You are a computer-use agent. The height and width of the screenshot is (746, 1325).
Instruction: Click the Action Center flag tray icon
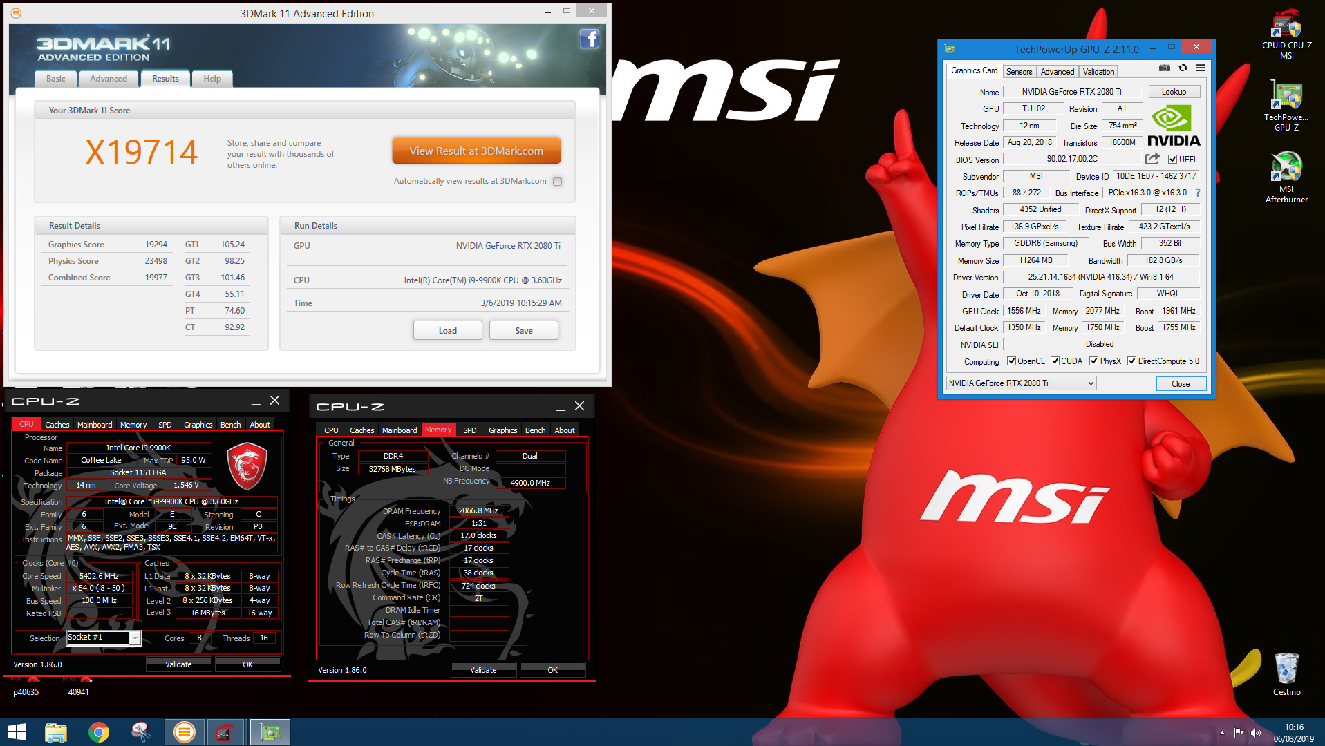coord(1239,733)
